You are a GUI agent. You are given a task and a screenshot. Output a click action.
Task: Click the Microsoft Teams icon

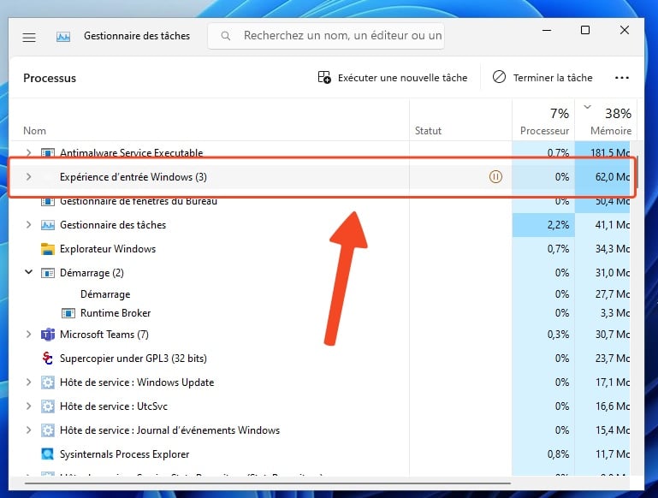(47, 335)
